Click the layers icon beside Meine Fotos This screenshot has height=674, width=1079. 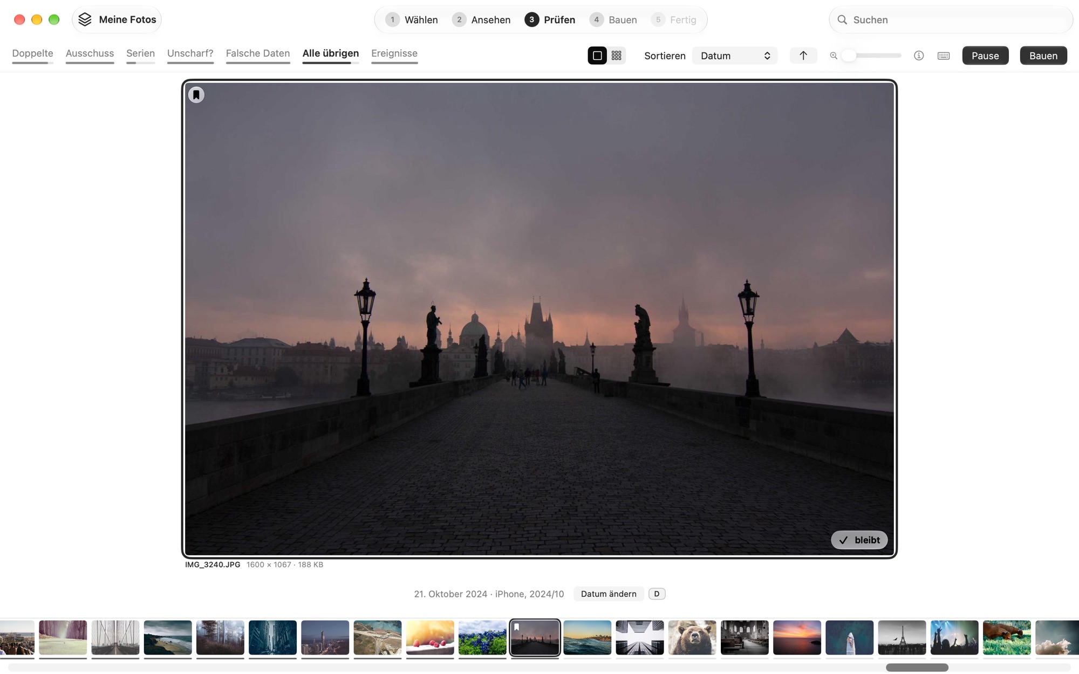[85, 19]
